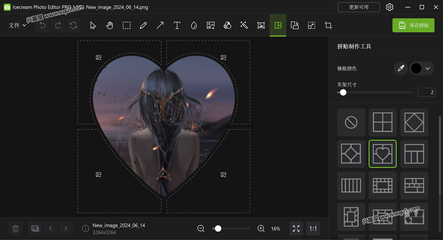Click the 镜框颜色 label
Screen dimensions: 443x240
click(x=347, y=68)
